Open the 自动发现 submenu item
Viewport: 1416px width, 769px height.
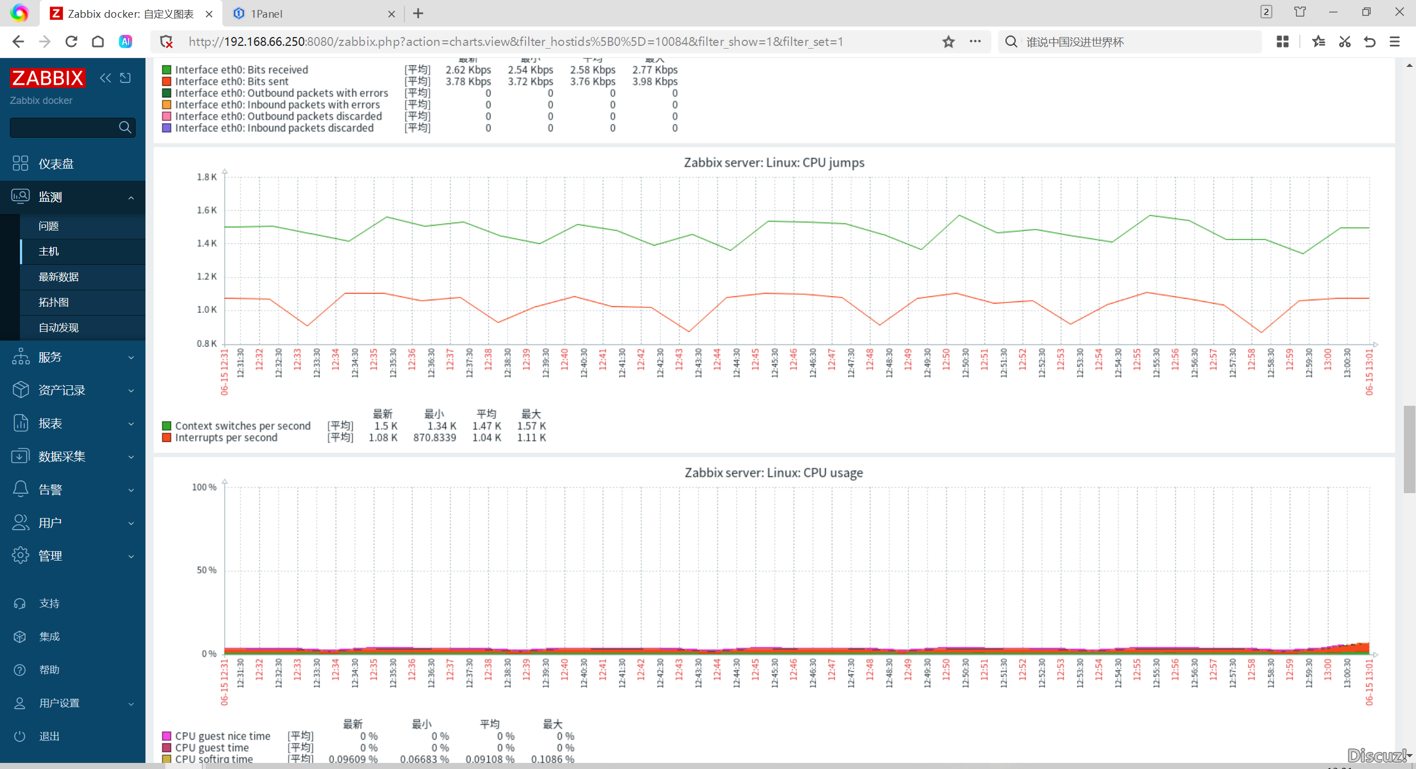(x=83, y=328)
